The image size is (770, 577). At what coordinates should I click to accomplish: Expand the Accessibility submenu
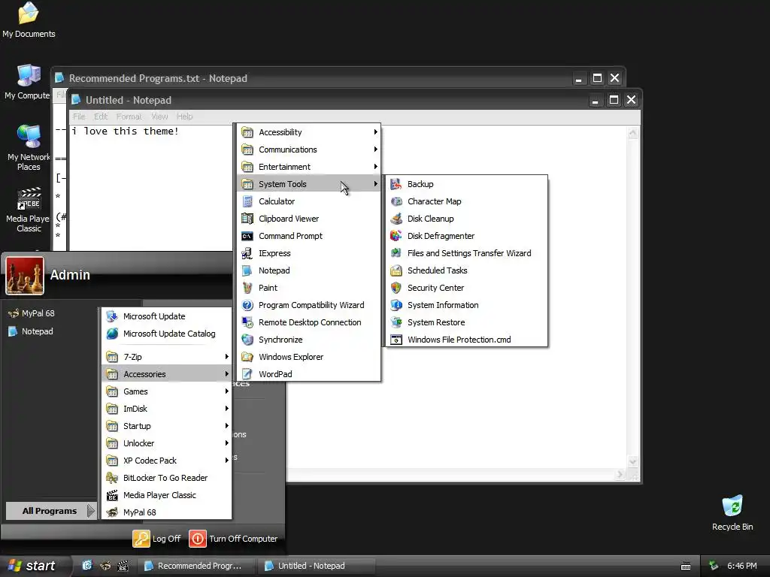point(309,132)
